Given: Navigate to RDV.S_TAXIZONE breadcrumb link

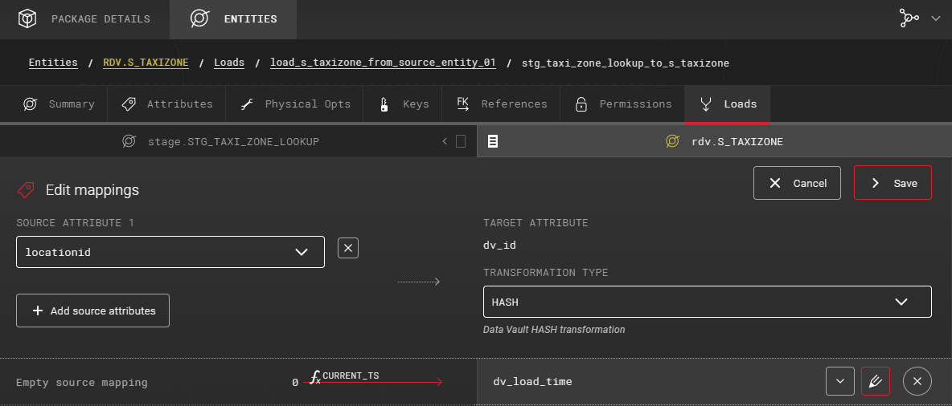Looking at the screenshot, I should tap(146, 63).
